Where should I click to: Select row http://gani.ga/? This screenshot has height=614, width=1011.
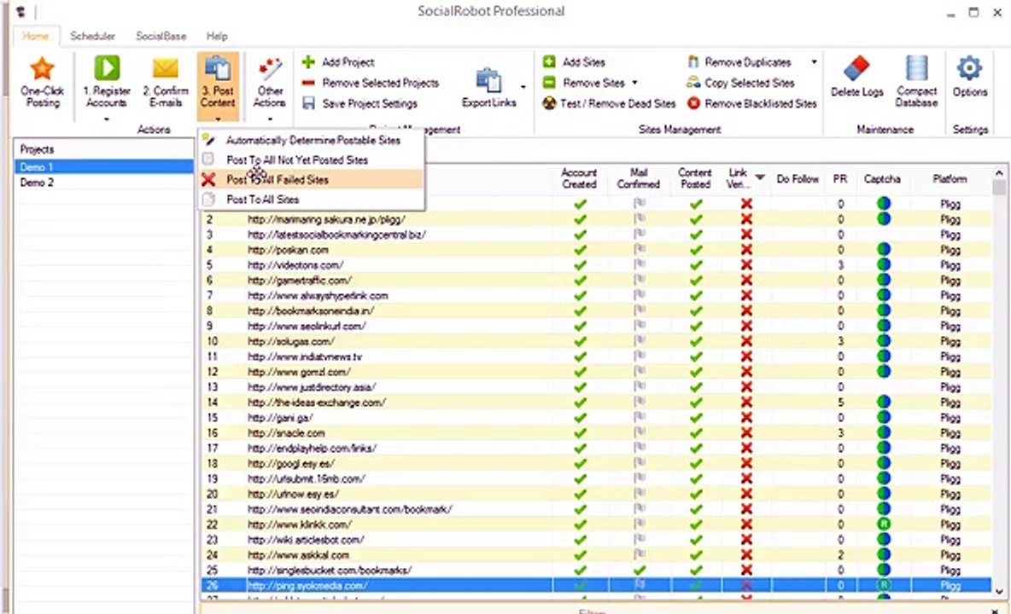click(x=596, y=418)
